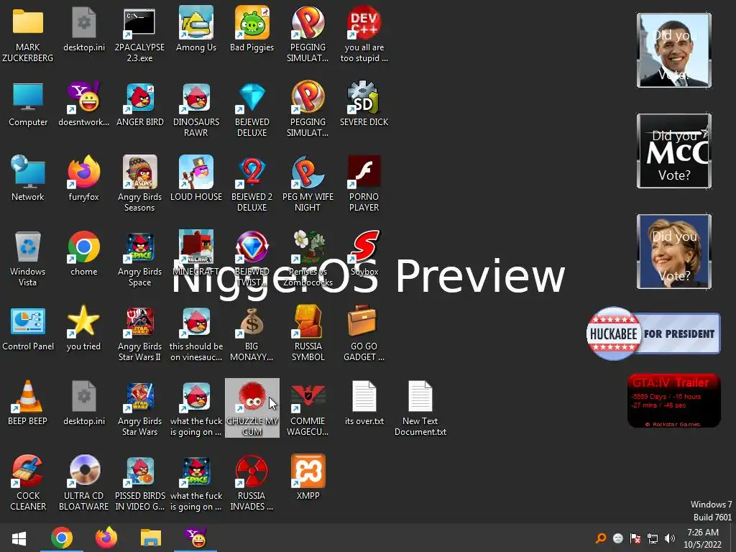Select the BEEP BEEP VLC cone icon
Screen dimensions: 736x552
28,396
